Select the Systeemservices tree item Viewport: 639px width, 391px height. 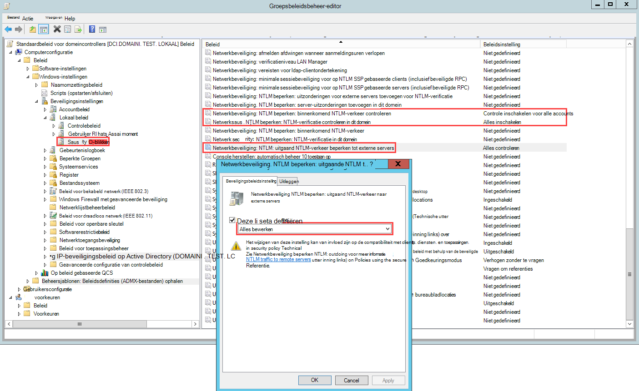tap(78, 167)
